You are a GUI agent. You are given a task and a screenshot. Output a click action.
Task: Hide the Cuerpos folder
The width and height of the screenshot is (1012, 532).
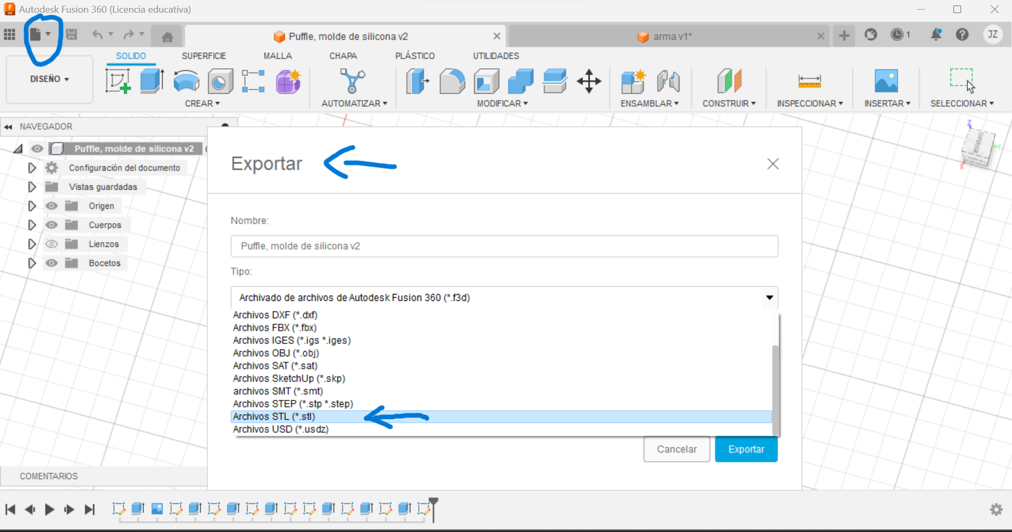click(x=51, y=225)
